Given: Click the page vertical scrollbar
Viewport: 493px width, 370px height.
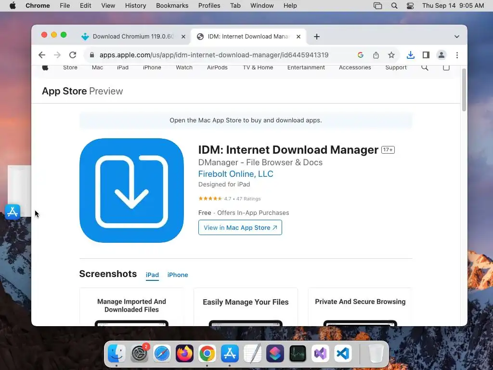Looking at the screenshot, I should 464,90.
